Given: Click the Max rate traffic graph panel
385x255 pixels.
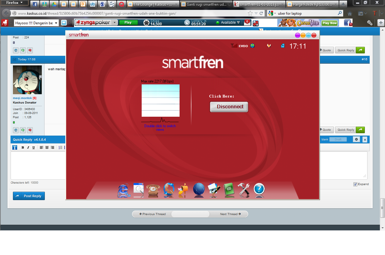Looking at the screenshot, I should (161, 100).
